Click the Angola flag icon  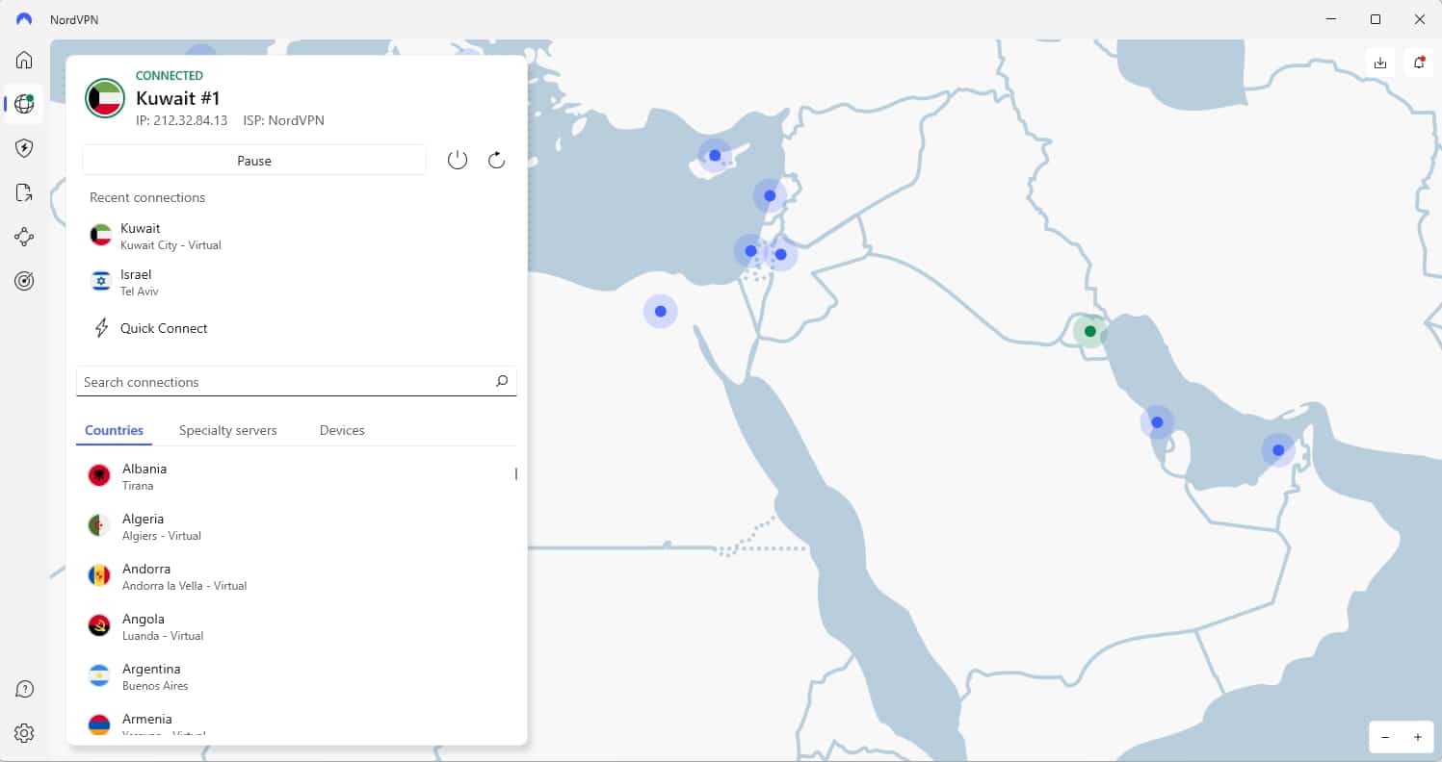99,625
